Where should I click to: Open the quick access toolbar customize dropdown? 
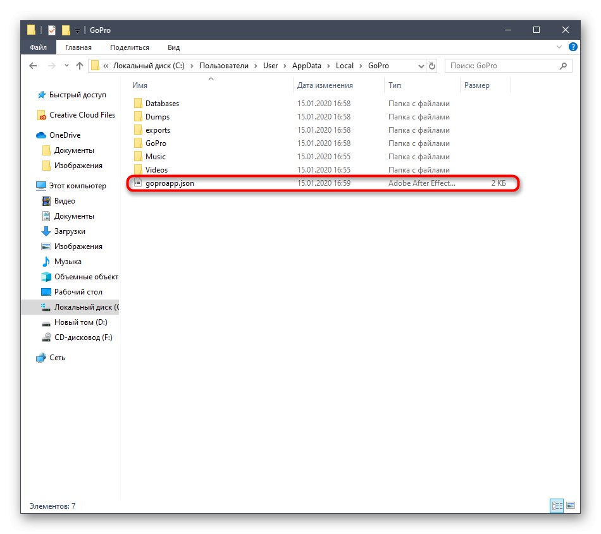pos(77,30)
